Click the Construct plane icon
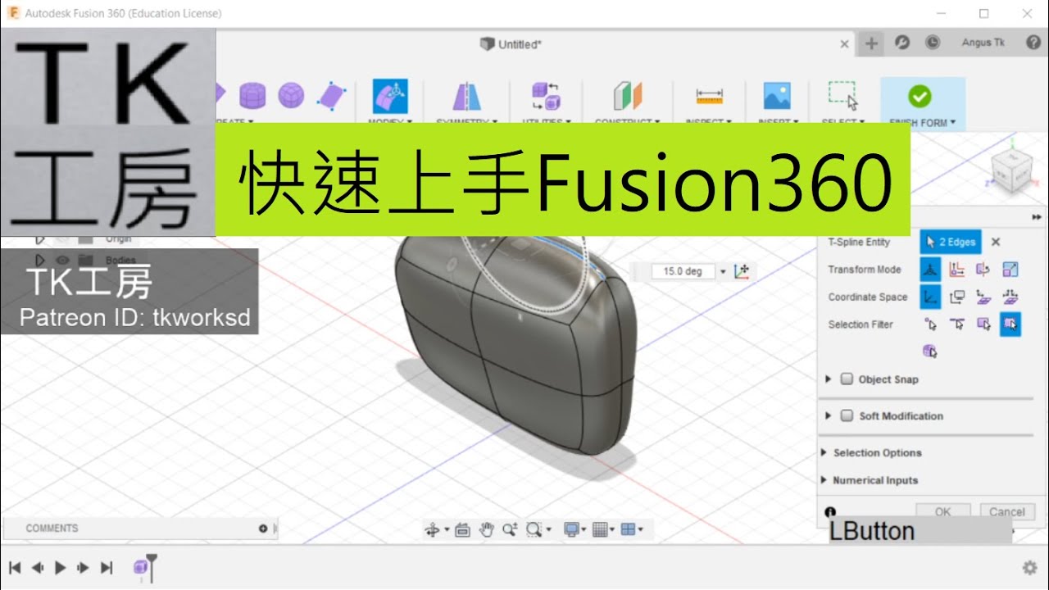Screen dimensions: 1049x590 point(628,96)
